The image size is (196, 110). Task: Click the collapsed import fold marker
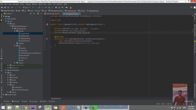(x=59, y=20)
